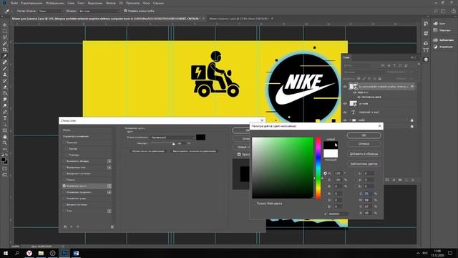Click the opacity slider in Layer Style
The height and width of the screenshot is (258, 458).
pyautogui.click(x=162, y=143)
